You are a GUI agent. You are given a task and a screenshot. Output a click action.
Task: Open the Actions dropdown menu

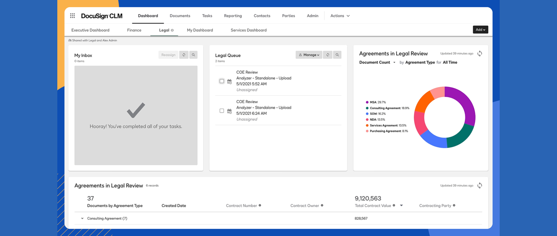click(x=340, y=16)
